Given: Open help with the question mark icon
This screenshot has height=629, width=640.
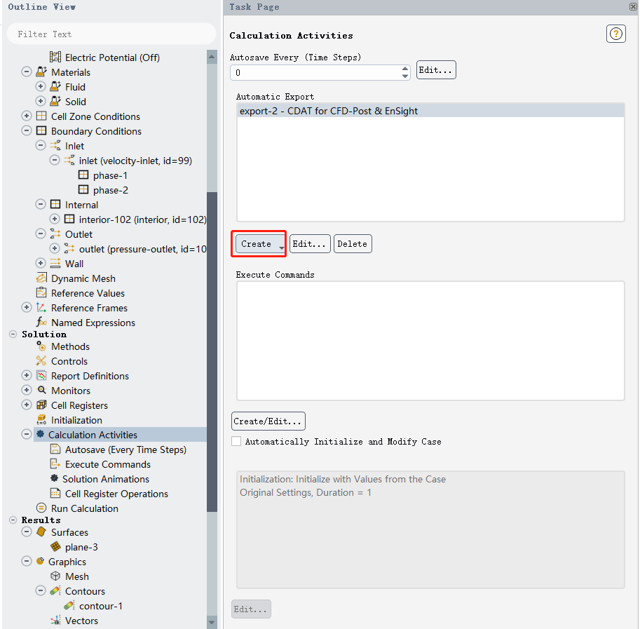Looking at the screenshot, I should click(615, 34).
